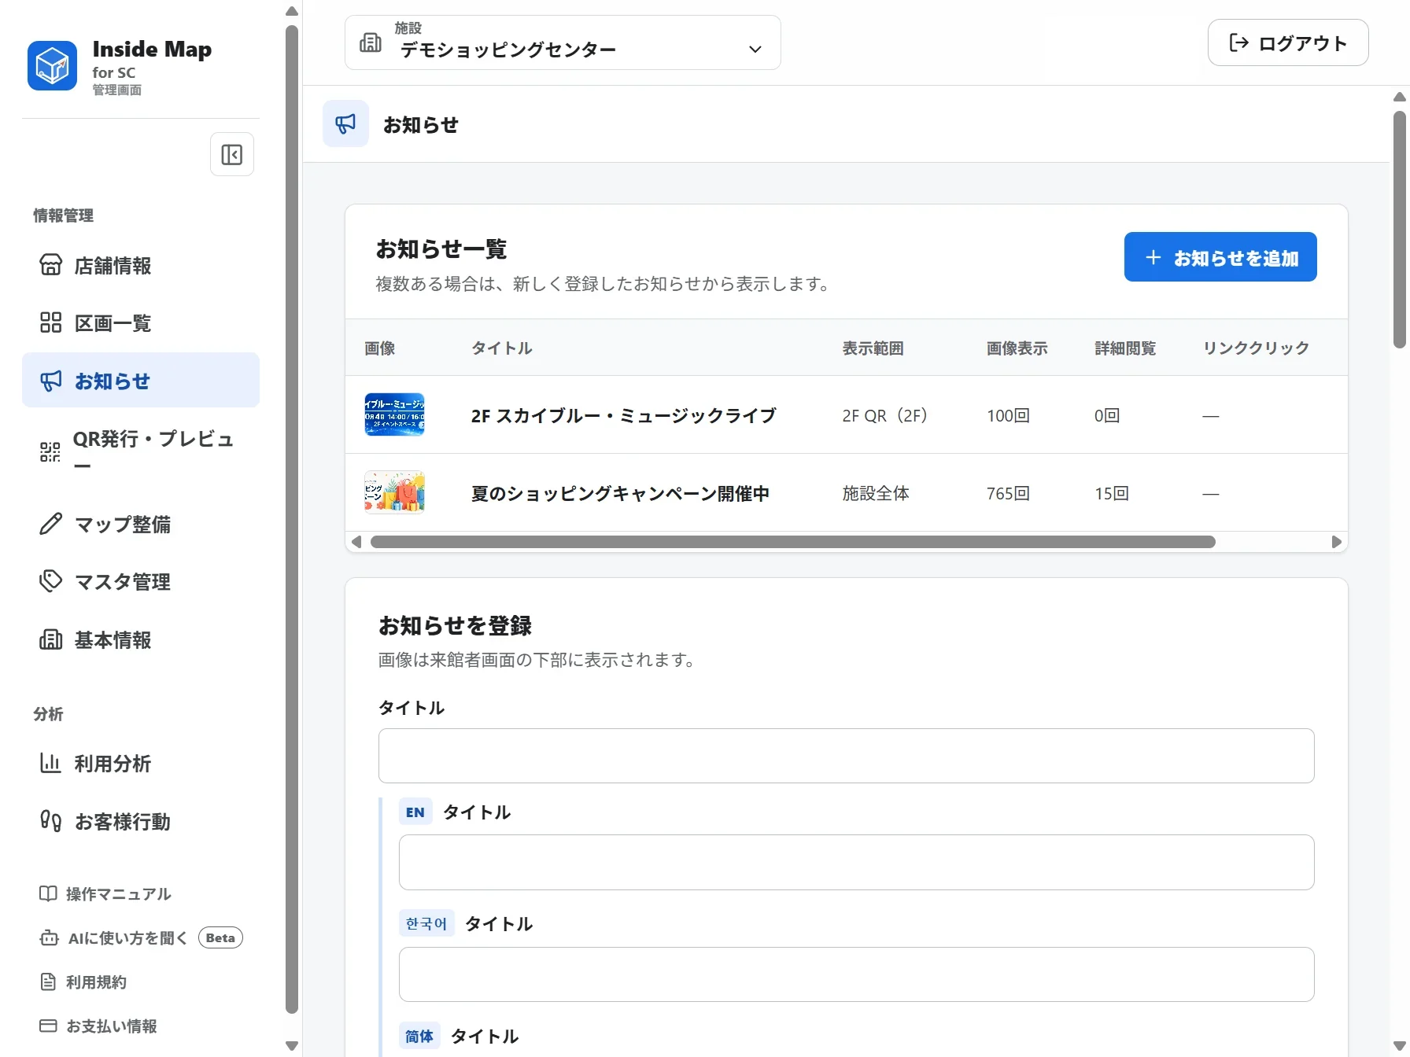Click the ログアウト button
This screenshot has width=1410, height=1057.
tap(1288, 42)
